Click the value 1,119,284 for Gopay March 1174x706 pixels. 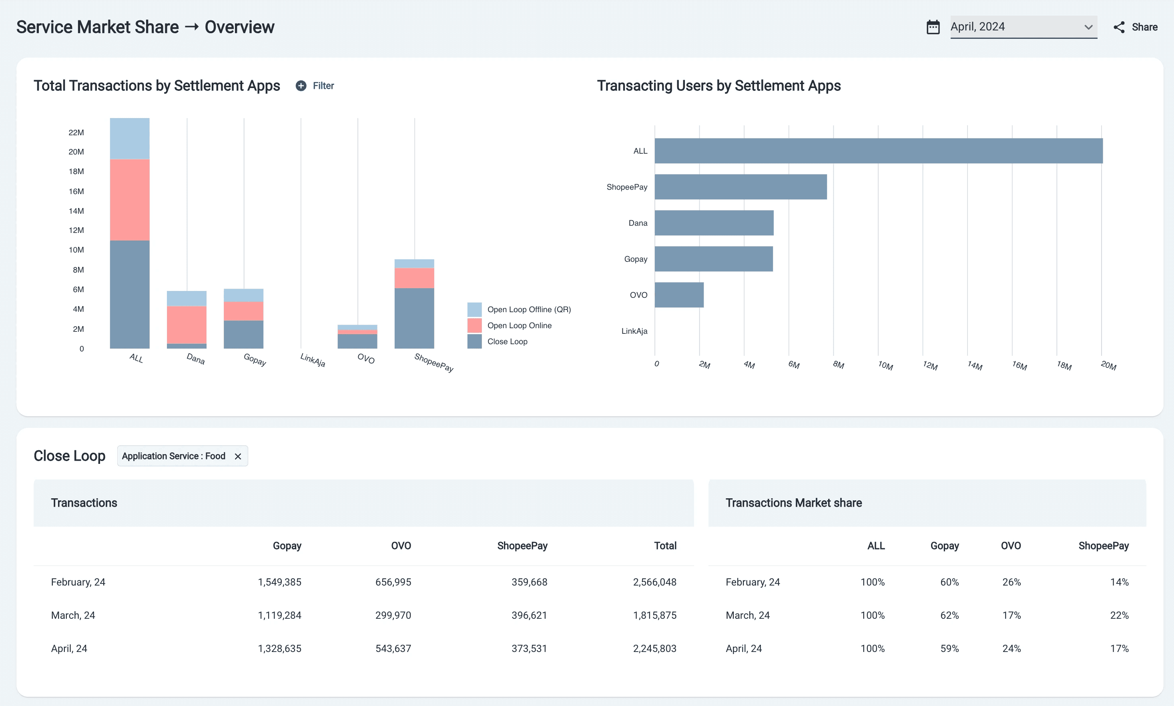[279, 615]
